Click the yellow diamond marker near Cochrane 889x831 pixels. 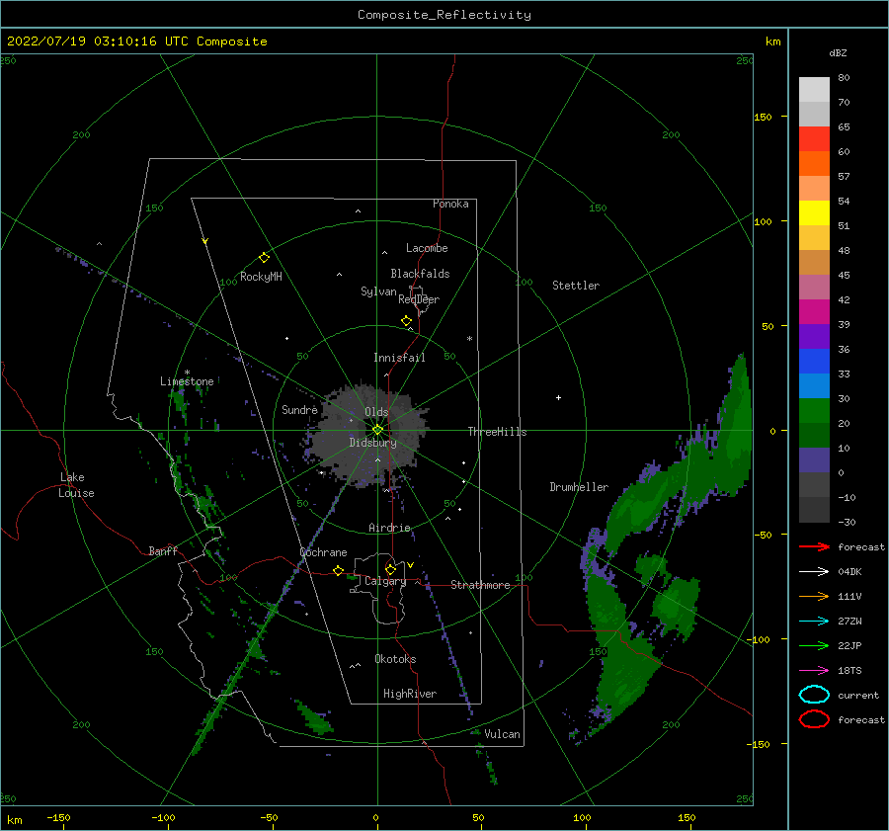338,570
